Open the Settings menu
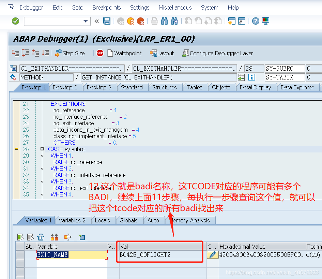This screenshot has width=322, height=279. point(140,8)
